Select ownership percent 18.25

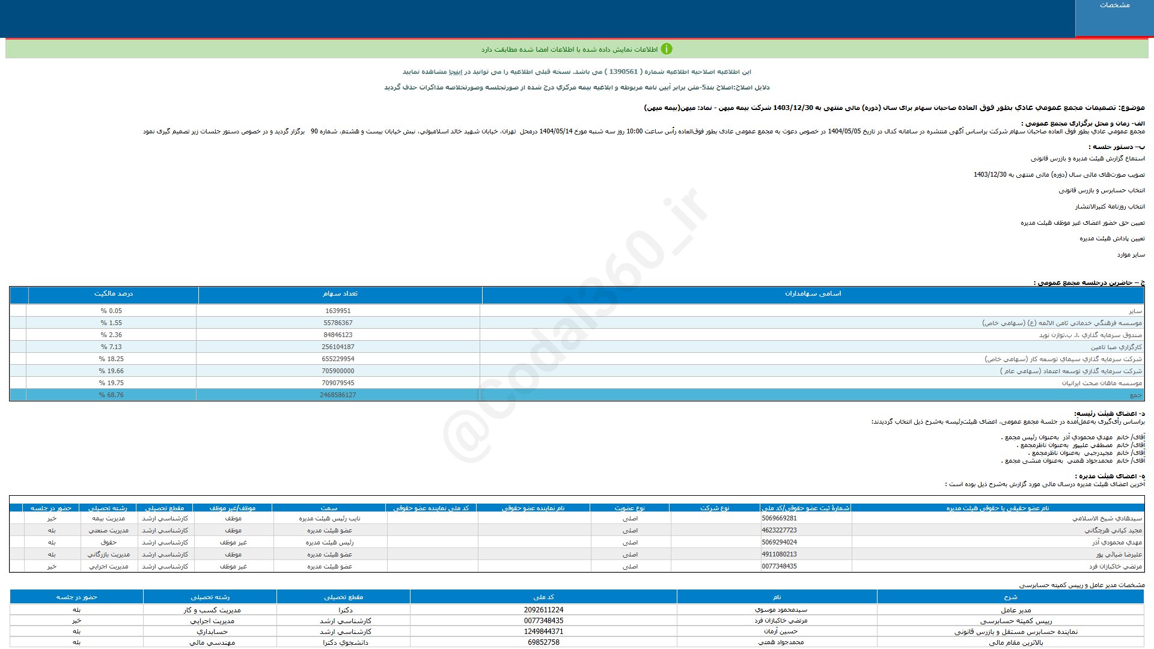(111, 359)
